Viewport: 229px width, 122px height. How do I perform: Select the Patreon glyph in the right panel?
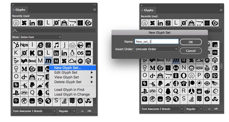191,83
